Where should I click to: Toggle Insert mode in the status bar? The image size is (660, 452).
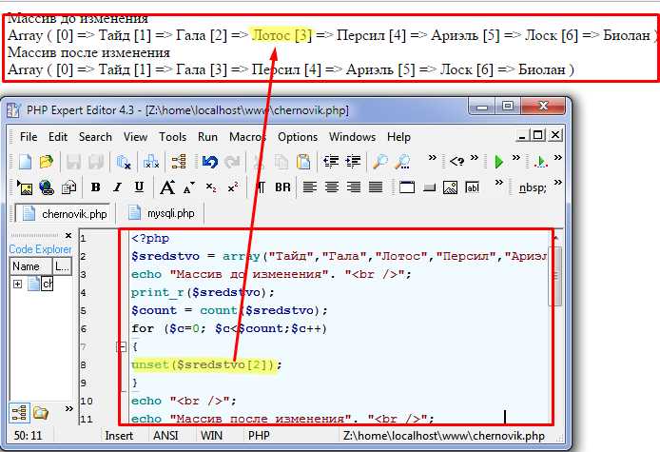coord(119,436)
